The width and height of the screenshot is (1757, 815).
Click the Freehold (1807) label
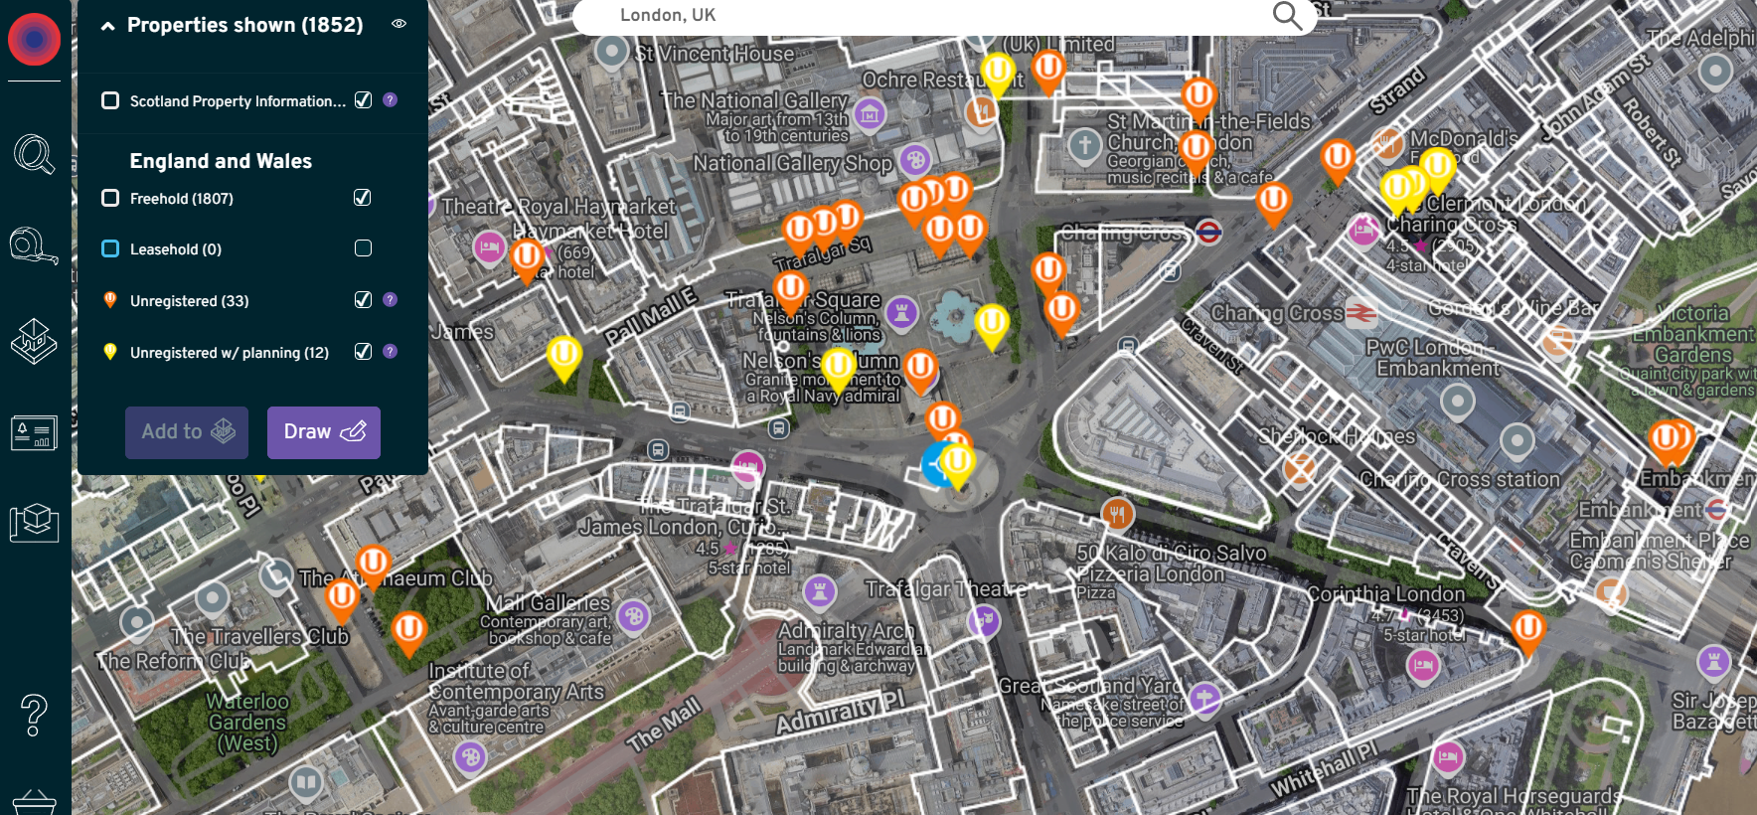click(x=182, y=199)
